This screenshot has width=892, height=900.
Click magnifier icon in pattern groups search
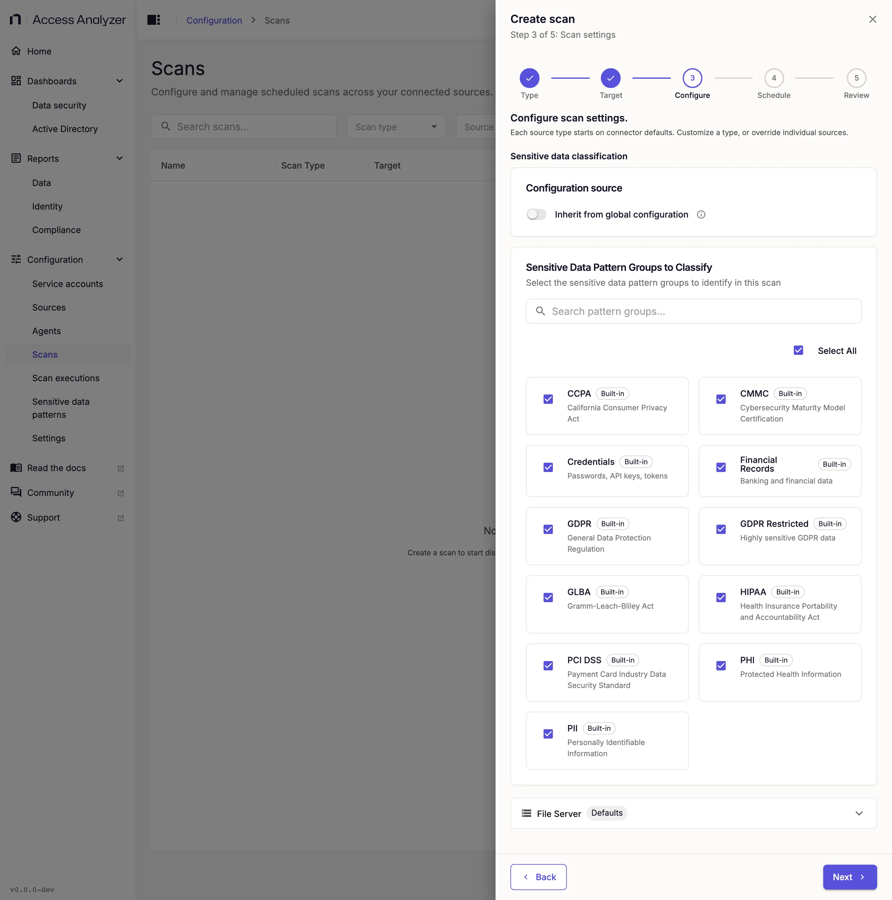(540, 311)
